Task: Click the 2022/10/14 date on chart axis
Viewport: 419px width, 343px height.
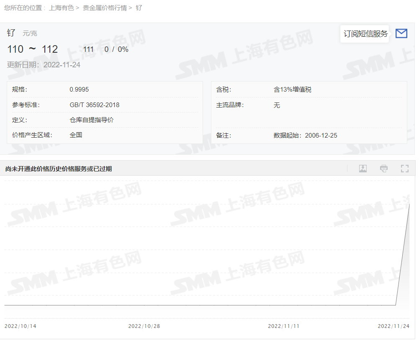Action: tap(21, 326)
